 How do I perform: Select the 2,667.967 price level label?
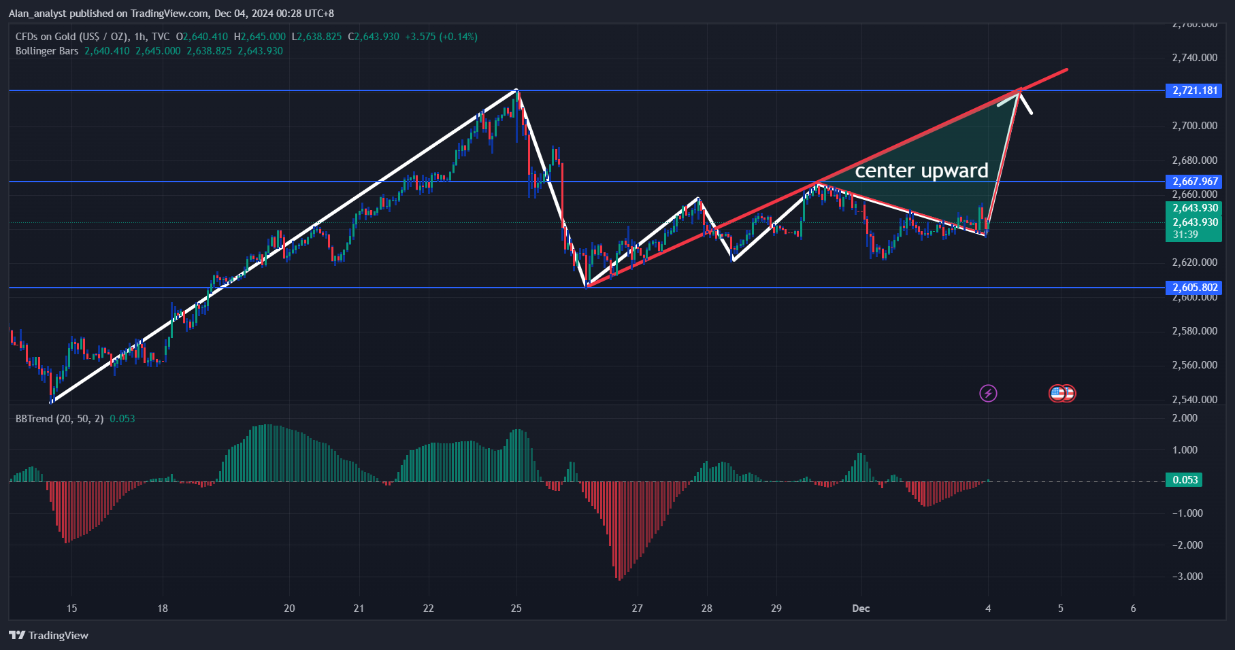1194,182
